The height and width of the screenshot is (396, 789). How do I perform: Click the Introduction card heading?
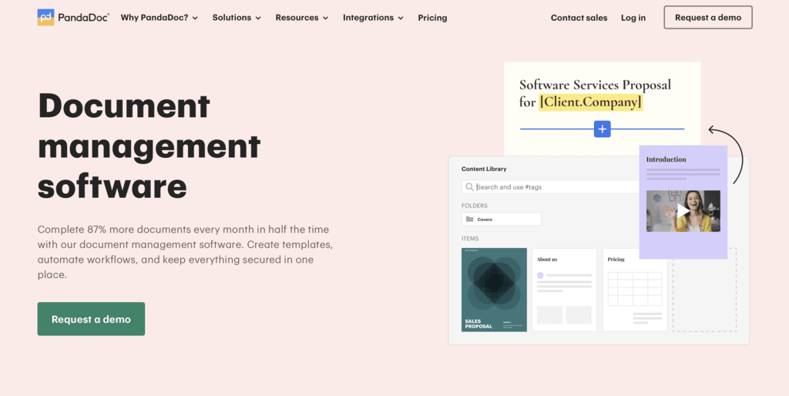click(x=666, y=159)
